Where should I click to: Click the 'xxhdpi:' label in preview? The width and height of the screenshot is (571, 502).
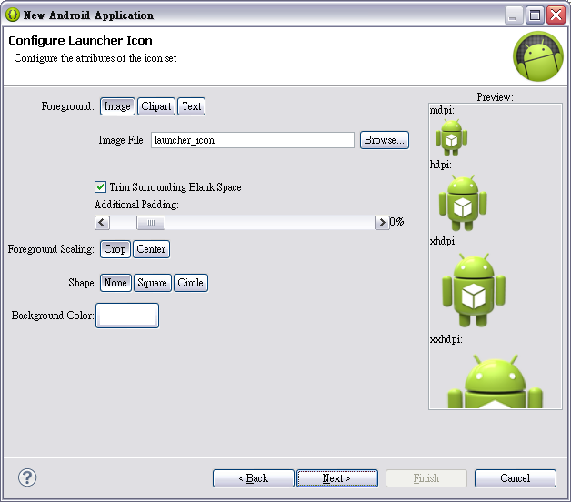click(x=446, y=339)
